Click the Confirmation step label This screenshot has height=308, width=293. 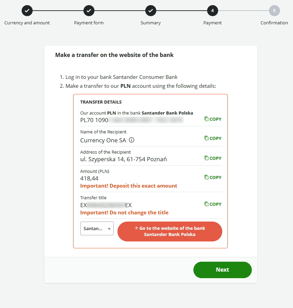coord(274,23)
